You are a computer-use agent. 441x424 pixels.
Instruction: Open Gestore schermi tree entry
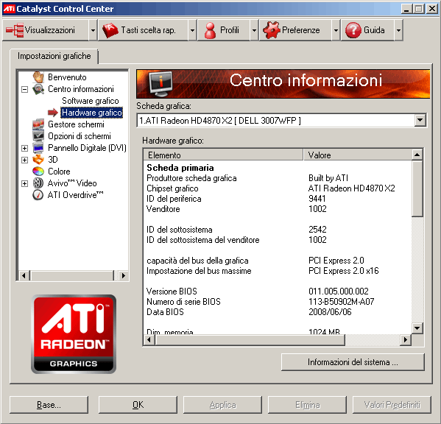click(x=76, y=124)
